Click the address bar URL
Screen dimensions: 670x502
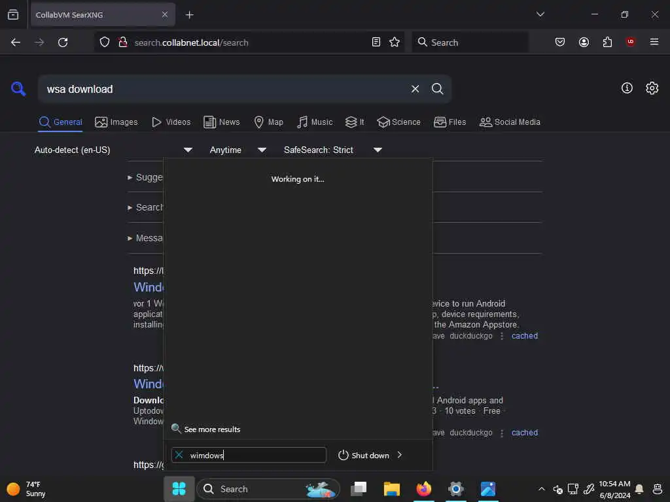pyautogui.click(x=191, y=42)
